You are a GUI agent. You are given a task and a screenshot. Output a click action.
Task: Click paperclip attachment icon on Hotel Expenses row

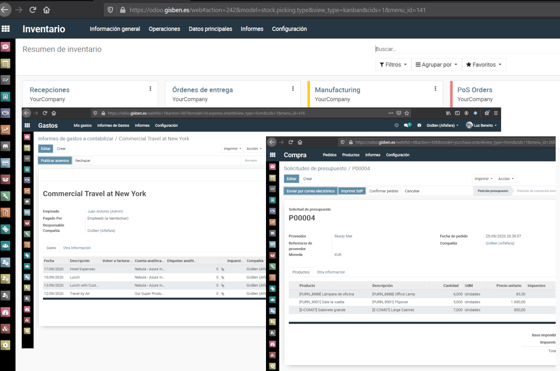223,269
